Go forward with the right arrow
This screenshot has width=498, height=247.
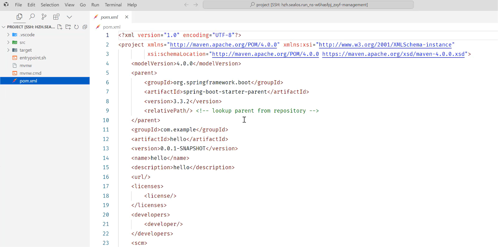point(196,5)
